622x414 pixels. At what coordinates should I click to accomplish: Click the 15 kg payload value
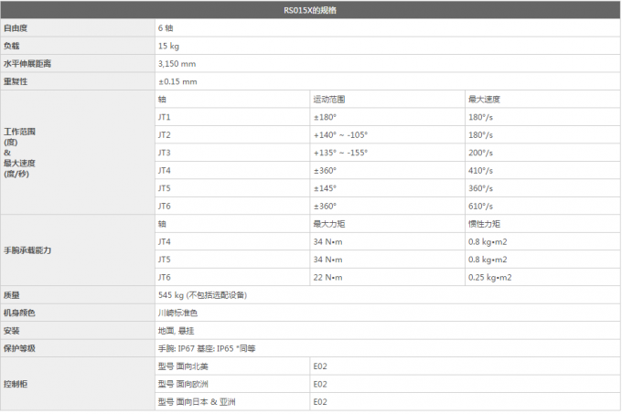pyautogui.click(x=167, y=46)
